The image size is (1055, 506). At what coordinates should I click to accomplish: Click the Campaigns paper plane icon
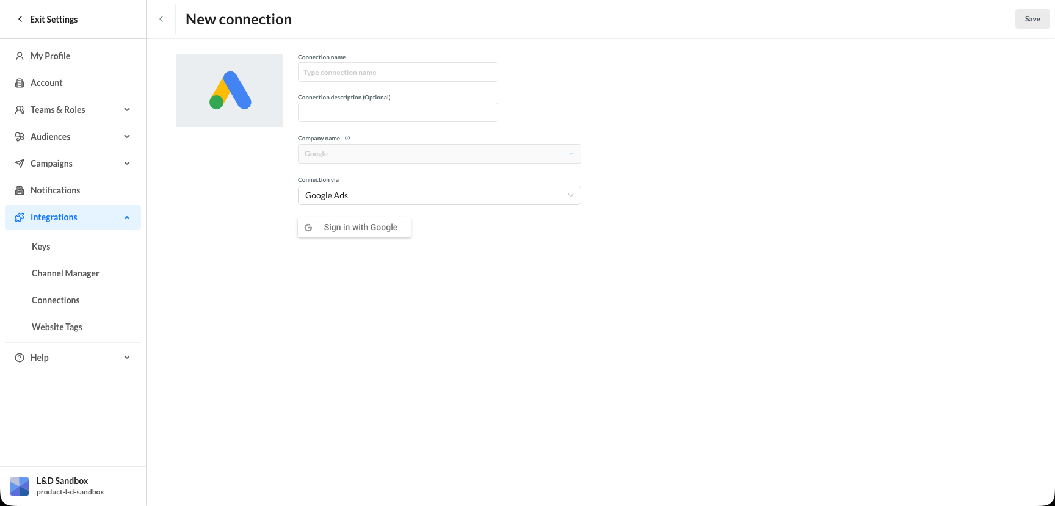click(20, 164)
